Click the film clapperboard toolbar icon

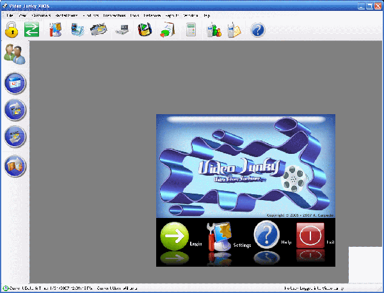(x=99, y=29)
